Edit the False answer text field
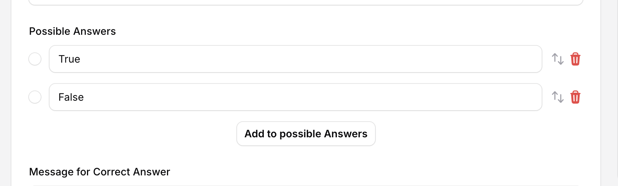618x186 pixels. pos(295,97)
